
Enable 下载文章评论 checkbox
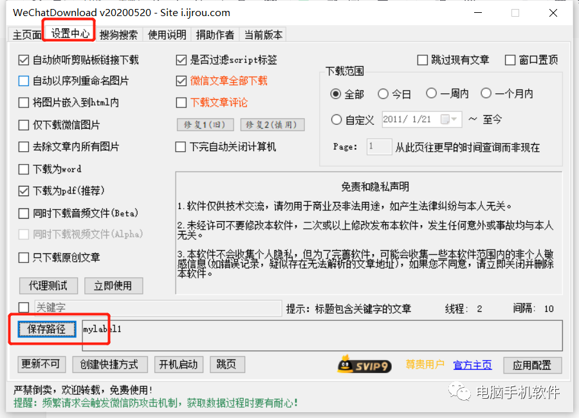click(181, 102)
